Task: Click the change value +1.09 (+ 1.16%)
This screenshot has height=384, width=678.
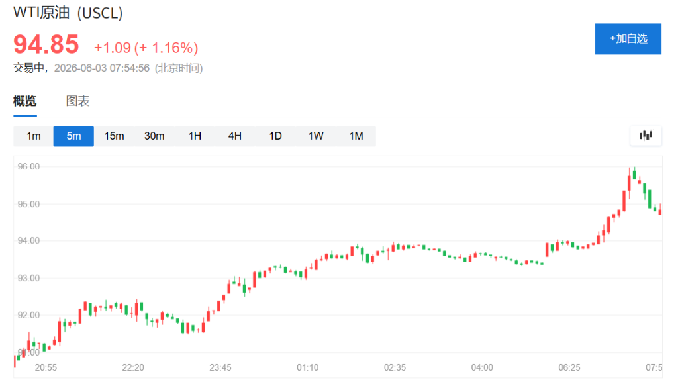Action: tap(146, 48)
